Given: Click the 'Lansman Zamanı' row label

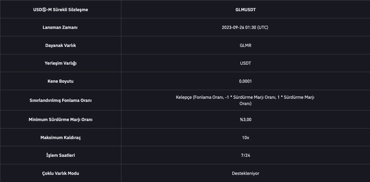Looking at the screenshot, I should tap(60, 27).
